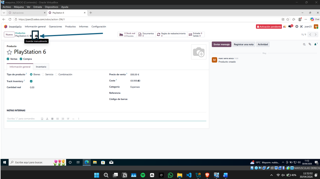Open the Documentos stat button
320x179 pixels.
pos(146,34)
